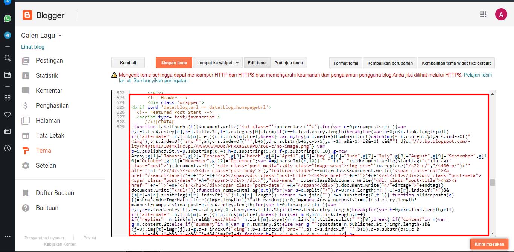514x252 pixels.
Task: Open bookmarks heart icon in sidebar
Action: click(8, 114)
